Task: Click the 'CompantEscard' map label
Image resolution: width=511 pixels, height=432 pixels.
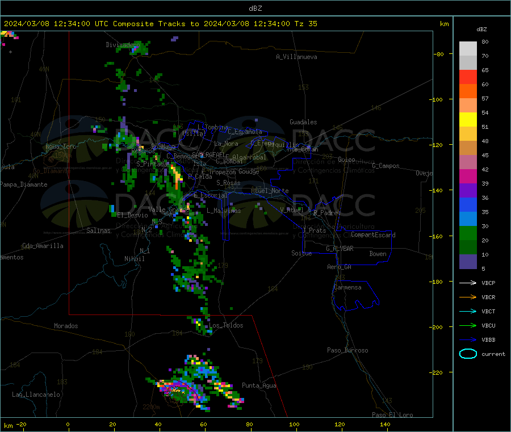Action: coord(373,235)
